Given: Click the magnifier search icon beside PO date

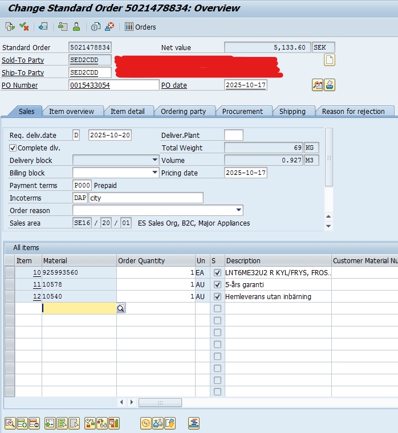Looking at the screenshot, I should pos(317,85).
